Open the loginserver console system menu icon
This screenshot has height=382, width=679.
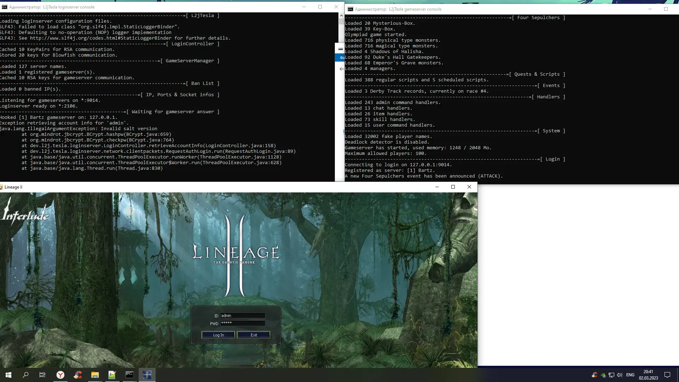pyautogui.click(x=4, y=7)
